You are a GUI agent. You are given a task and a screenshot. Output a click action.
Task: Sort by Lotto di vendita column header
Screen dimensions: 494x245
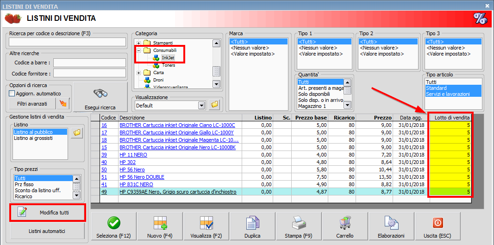pyautogui.click(x=451, y=117)
